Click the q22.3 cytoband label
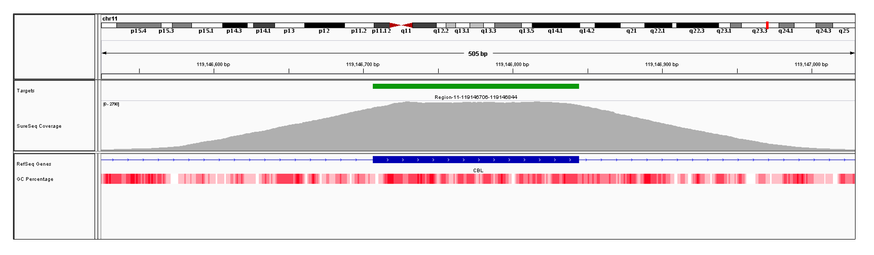Image resolution: width=874 pixels, height=255 pixels. pyautogui.click(x=697, y=31)
